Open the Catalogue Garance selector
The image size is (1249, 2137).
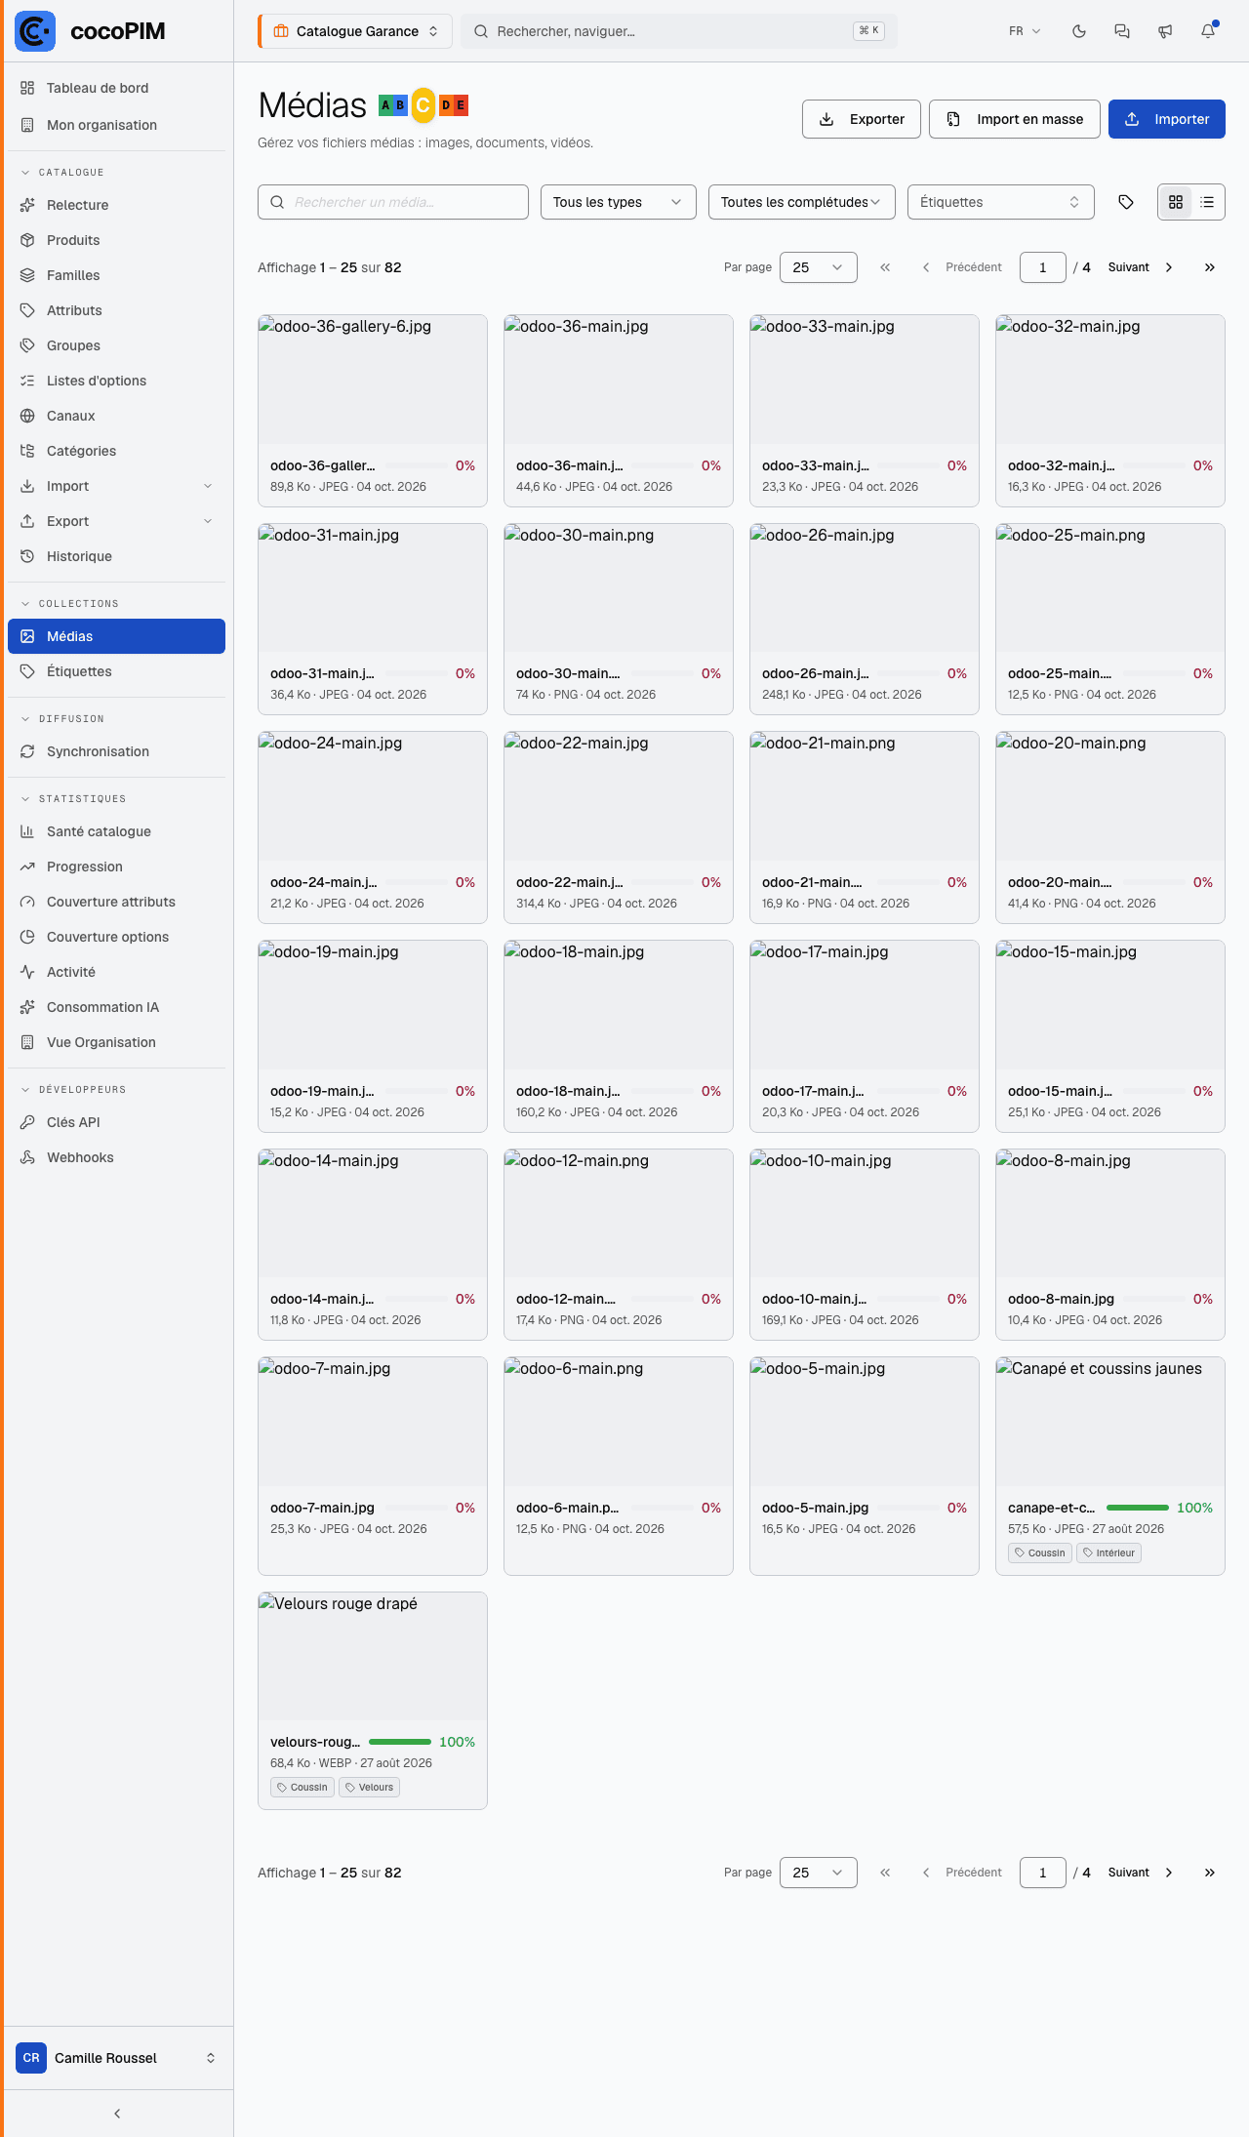[355, 31]
